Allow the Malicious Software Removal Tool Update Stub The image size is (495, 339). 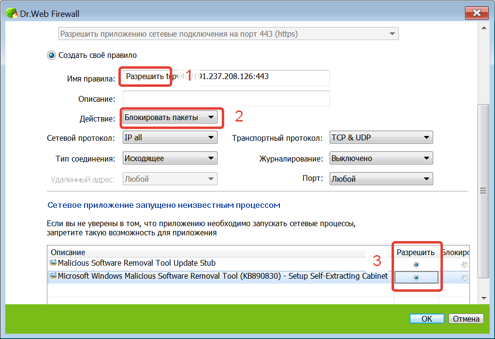pos(416,265)
